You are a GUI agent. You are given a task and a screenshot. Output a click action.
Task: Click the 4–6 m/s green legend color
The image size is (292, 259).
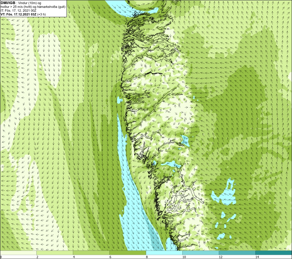91,253
